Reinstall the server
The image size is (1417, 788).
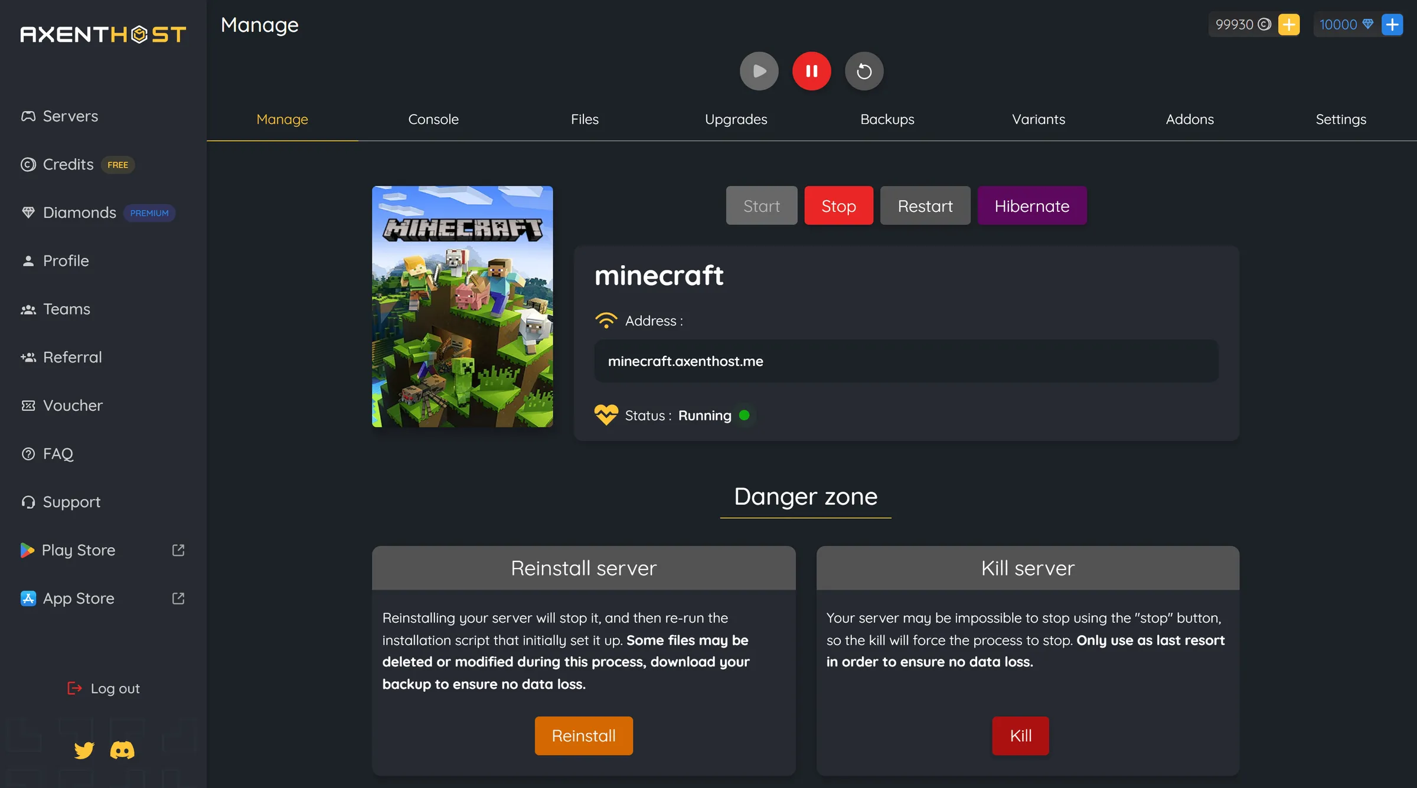[x=583, y=735]
